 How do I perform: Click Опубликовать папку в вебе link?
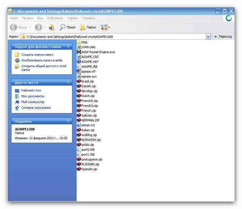click(42, 60)
